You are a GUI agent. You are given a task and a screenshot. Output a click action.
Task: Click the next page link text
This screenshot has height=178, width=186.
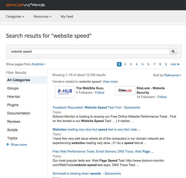tap(173, 64)
